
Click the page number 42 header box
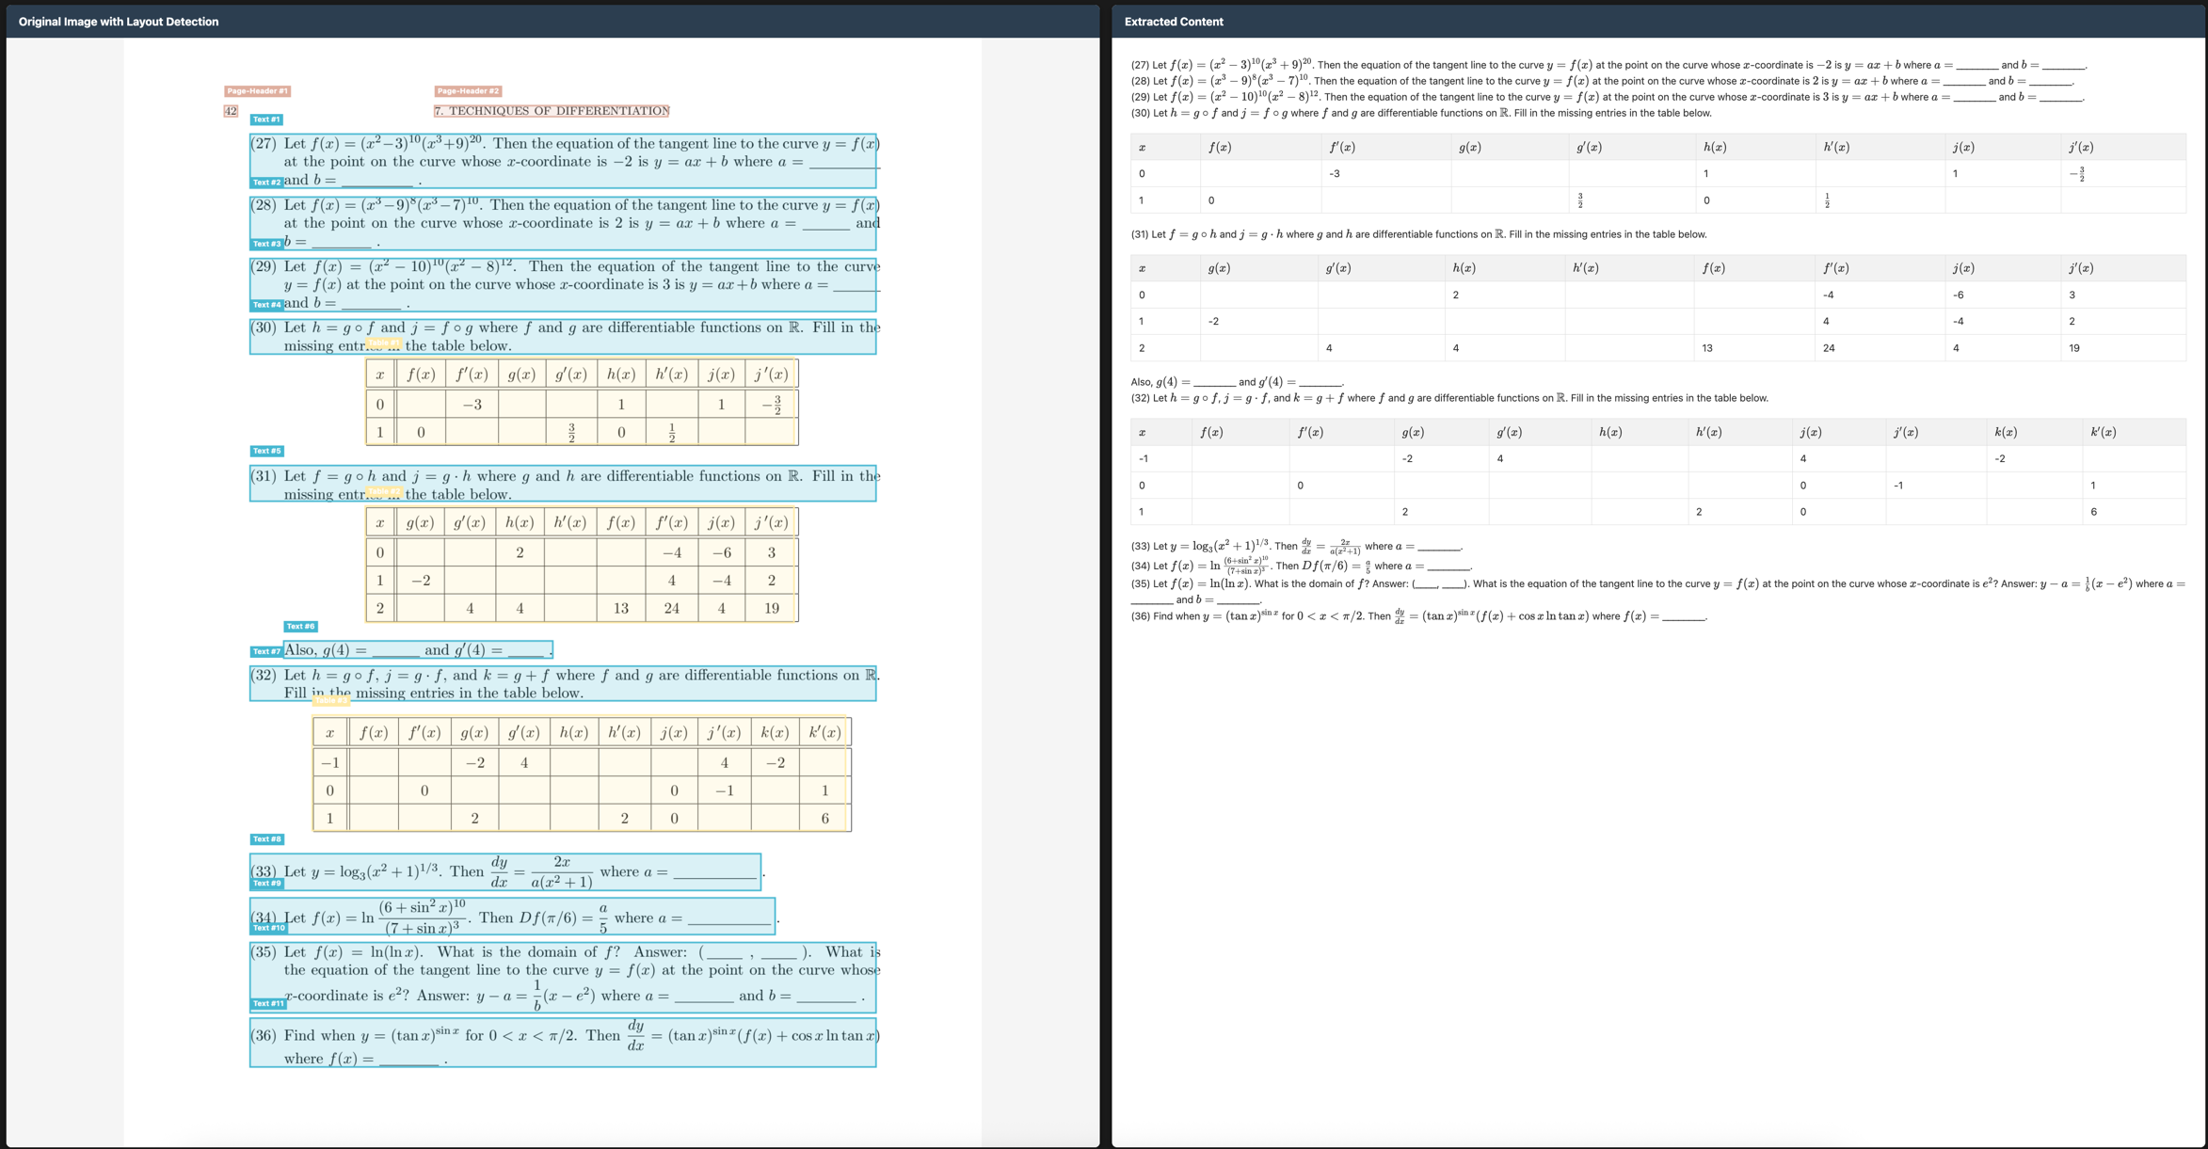(x=231, y=111)
